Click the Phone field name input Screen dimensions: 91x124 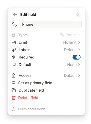tap(51, 24)
